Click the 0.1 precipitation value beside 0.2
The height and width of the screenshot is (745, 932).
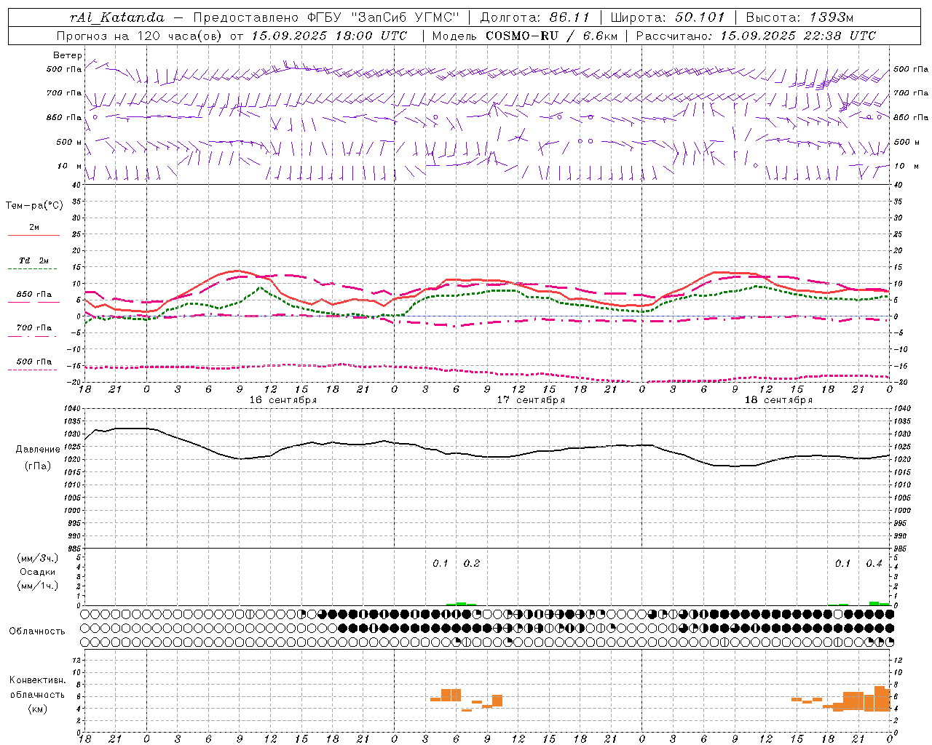441,563
